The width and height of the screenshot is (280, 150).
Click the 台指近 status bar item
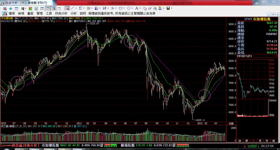click(x=254, y=146)
